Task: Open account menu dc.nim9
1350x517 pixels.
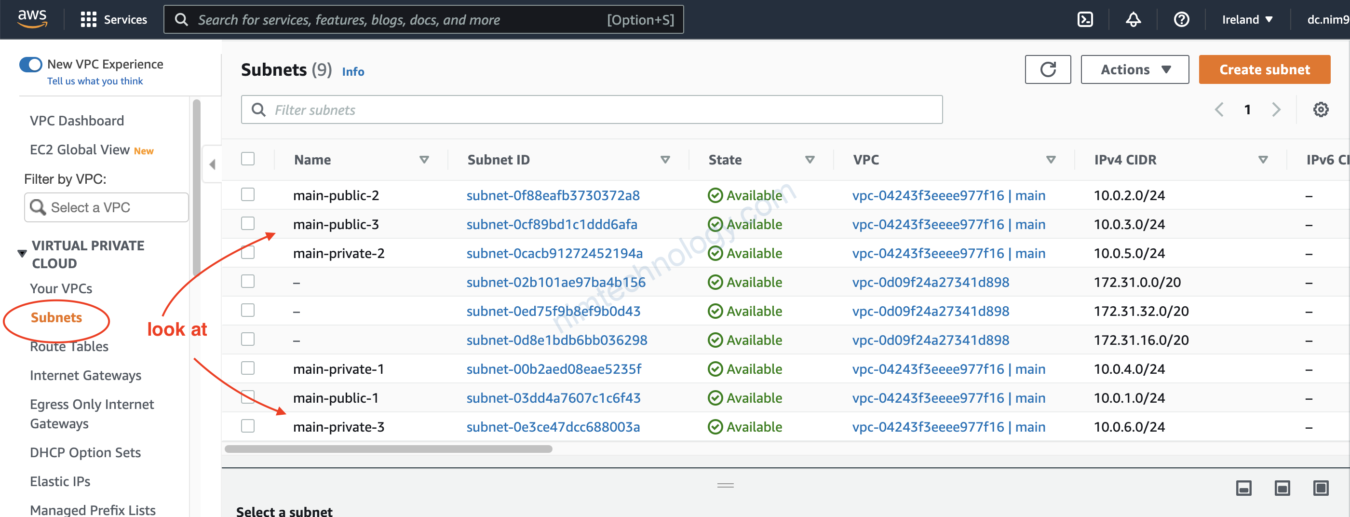Action: coord(1328,19)
